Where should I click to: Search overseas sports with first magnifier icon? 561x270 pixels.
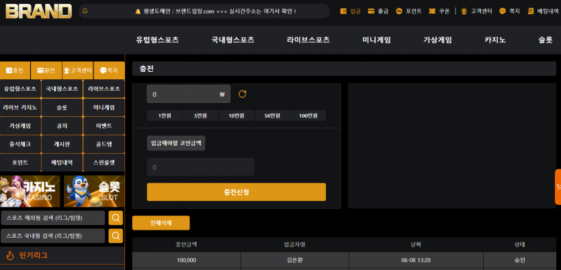[x=116, y=218]
